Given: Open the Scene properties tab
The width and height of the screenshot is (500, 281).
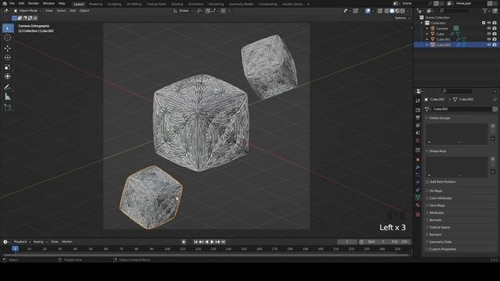Looking at the screenshot, I should point(418,133).
